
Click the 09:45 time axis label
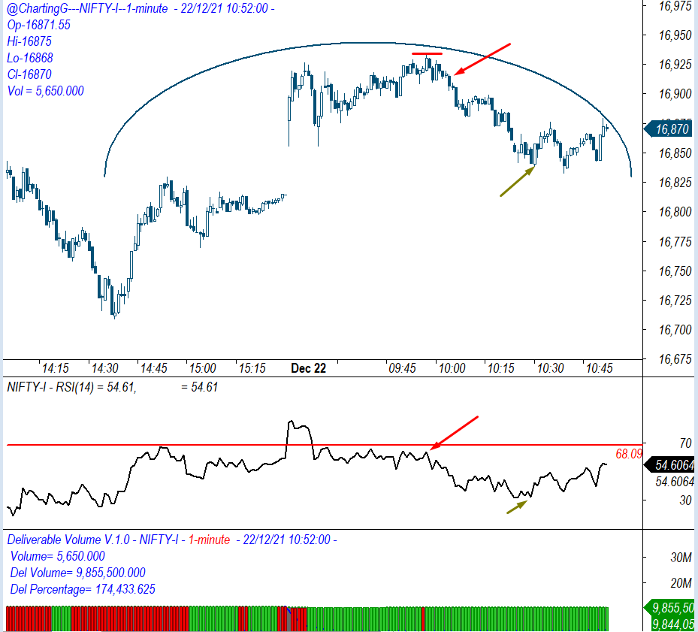click(x=403, y=368)
